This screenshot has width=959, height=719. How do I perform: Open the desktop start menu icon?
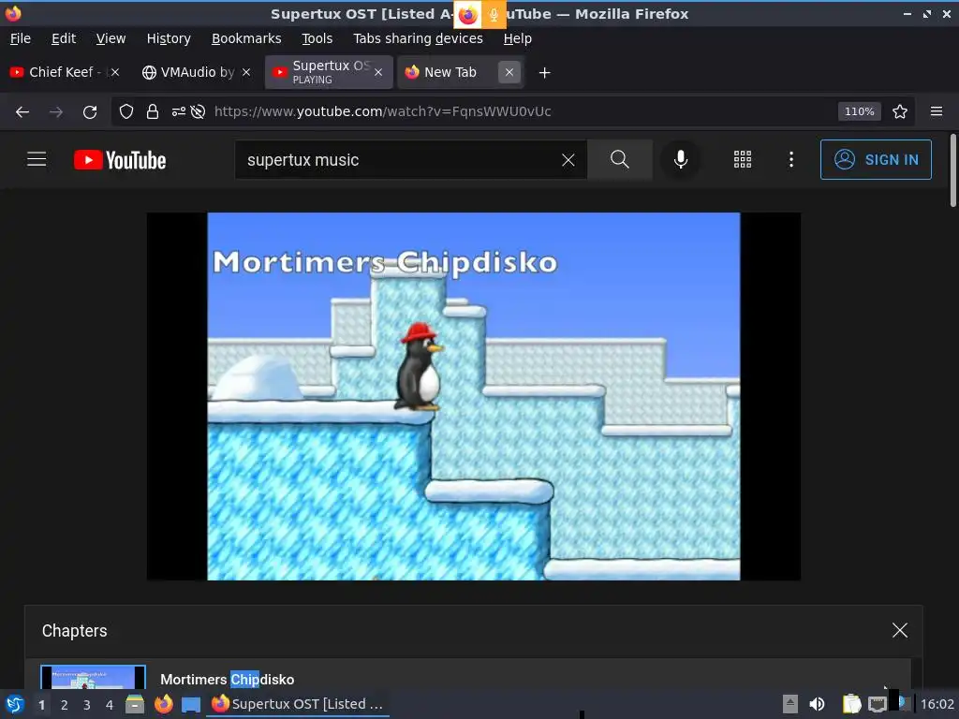[14, 704]
